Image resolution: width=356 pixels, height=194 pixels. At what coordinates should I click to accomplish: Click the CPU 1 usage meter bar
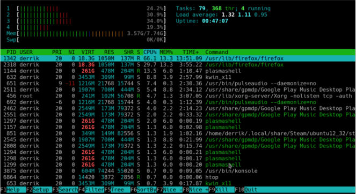pyautogui.click(x=92, y=9)
